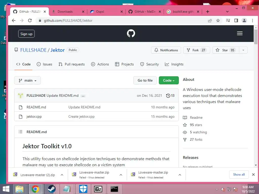This screenshot has width=259, height=194.
Task: Close the Oops! tab
Action: tap(122, 12)
